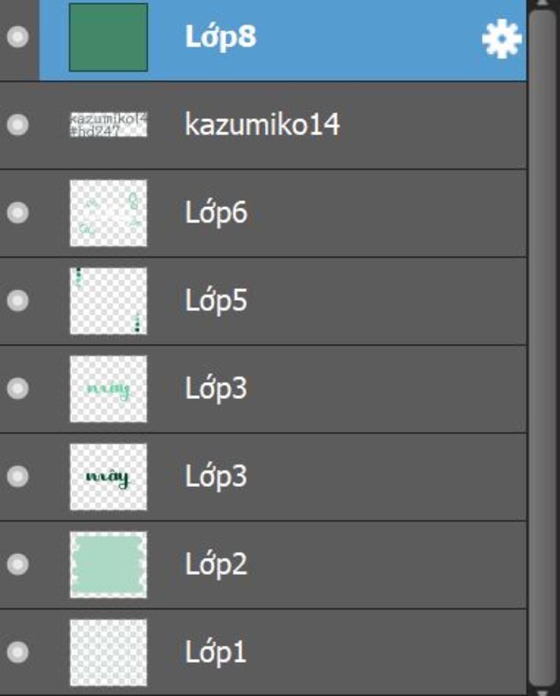This screenshot has width=560, height=696.
Task: Click the layers panel vertical scrollbar
Action: point(542,348)
